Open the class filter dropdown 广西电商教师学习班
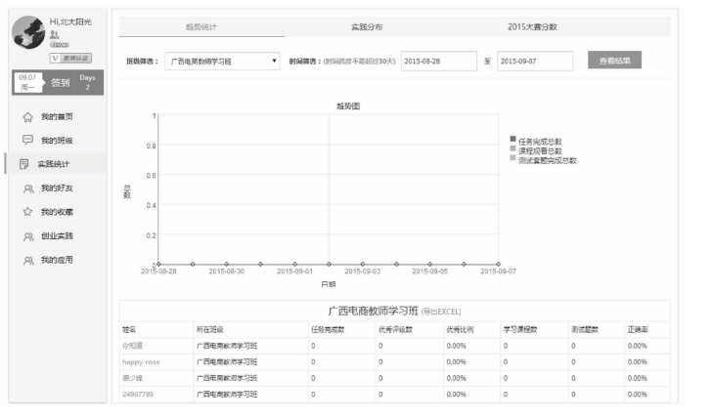 coord(222,62)
